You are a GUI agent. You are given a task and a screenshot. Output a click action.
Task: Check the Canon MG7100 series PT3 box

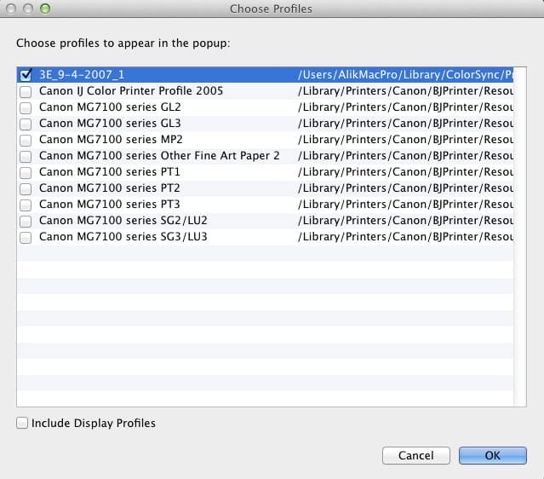26,205
